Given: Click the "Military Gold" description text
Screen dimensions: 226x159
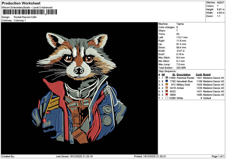Looking at the screenshot, I should 183,84.
